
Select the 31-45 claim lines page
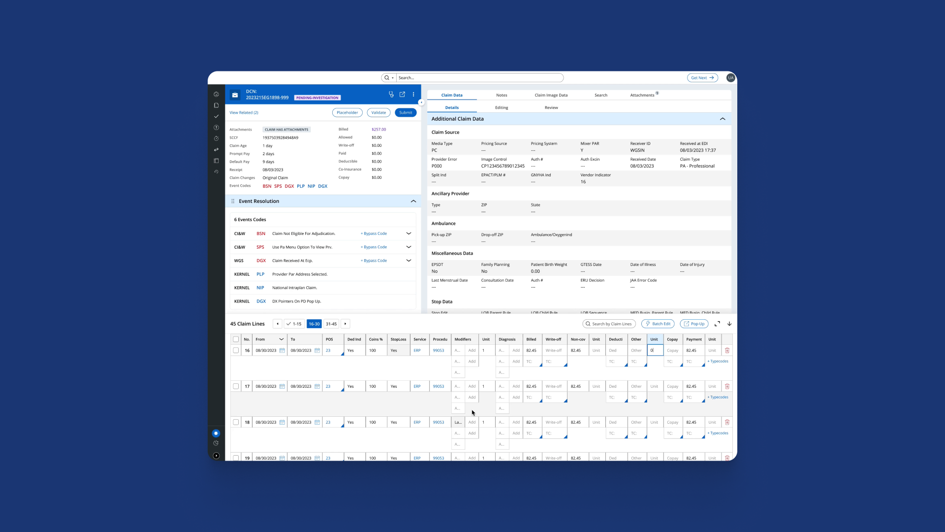(x=331, y=324)
